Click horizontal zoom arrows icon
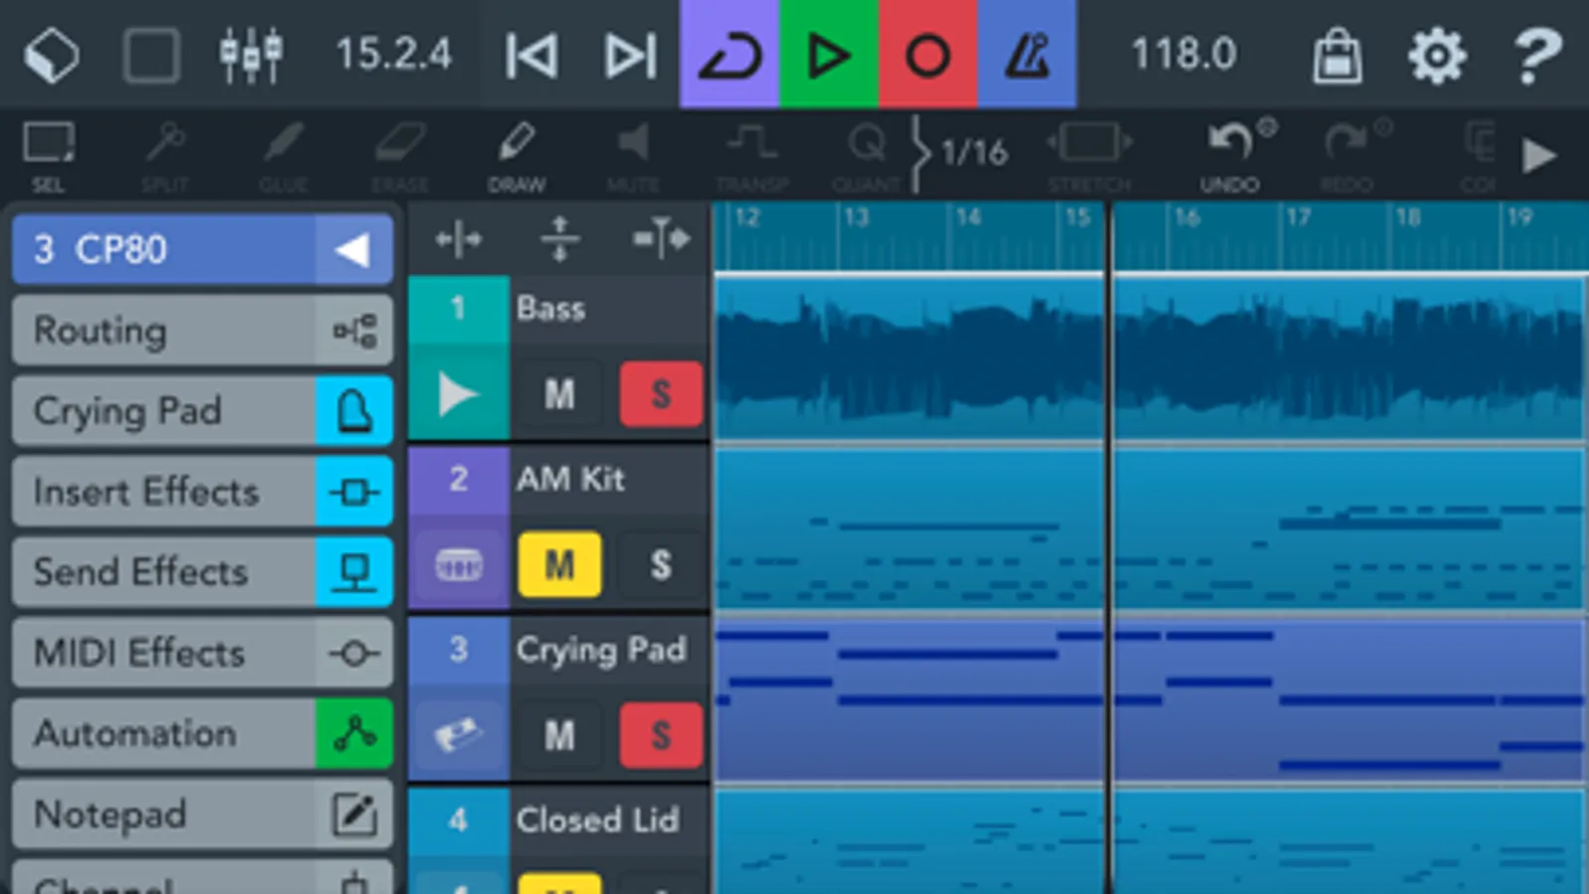The height and width of the screenshot is (894, 1589). click(x=458, y=239)
